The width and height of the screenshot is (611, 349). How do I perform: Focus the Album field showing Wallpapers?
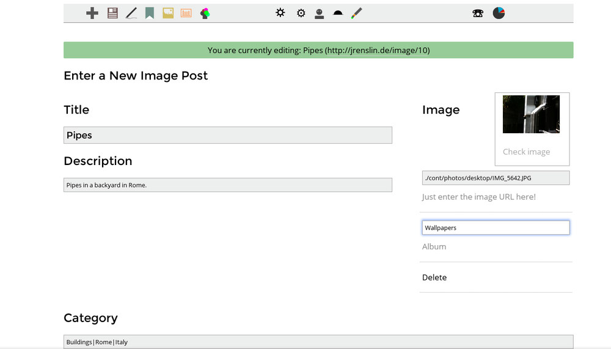tap(496, 227)
